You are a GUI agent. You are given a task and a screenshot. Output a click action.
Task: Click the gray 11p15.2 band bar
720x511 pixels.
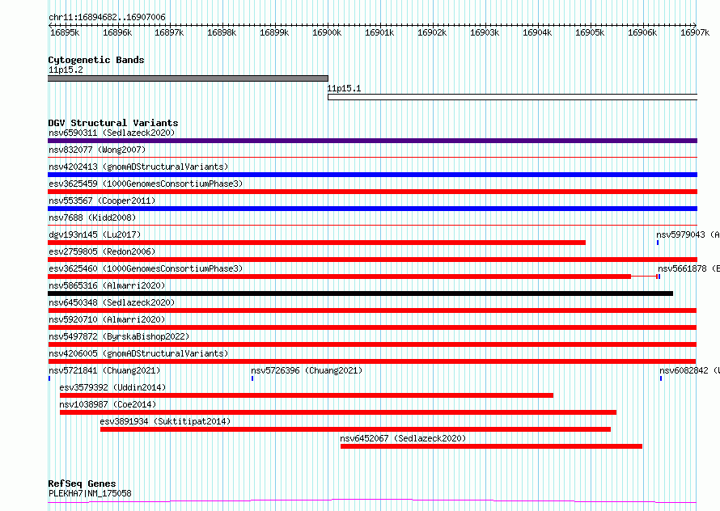tap(188, 78)
